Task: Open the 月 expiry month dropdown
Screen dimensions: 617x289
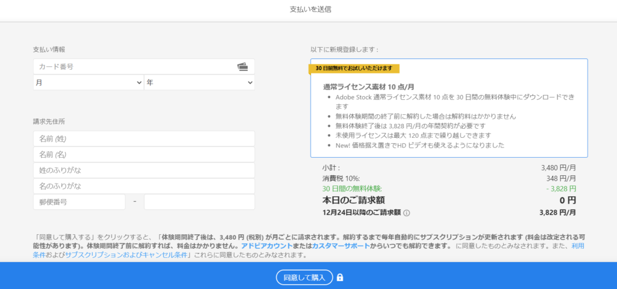Action: (88, 82)
